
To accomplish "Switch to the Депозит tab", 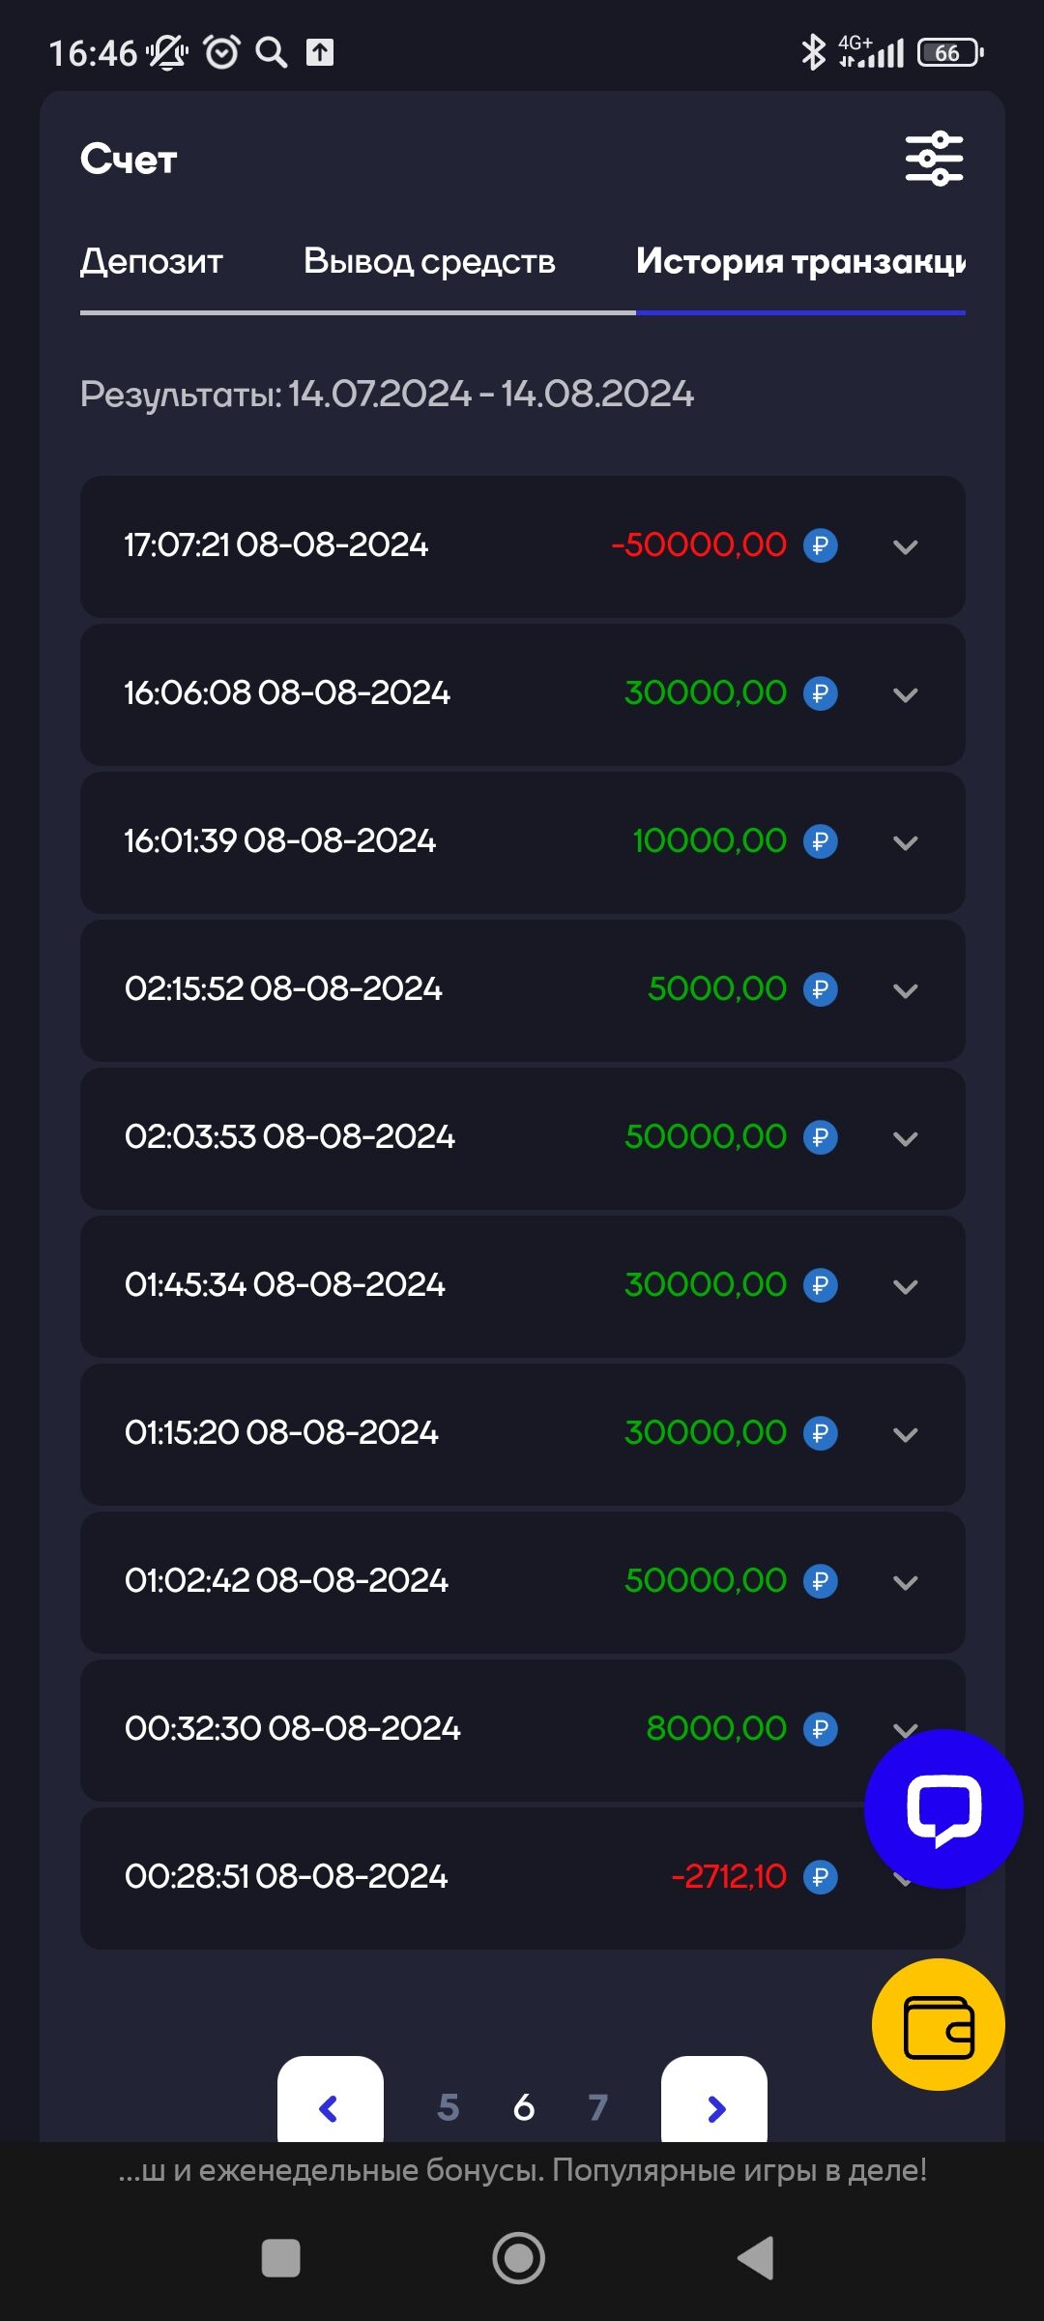I will tap(152, 261).
